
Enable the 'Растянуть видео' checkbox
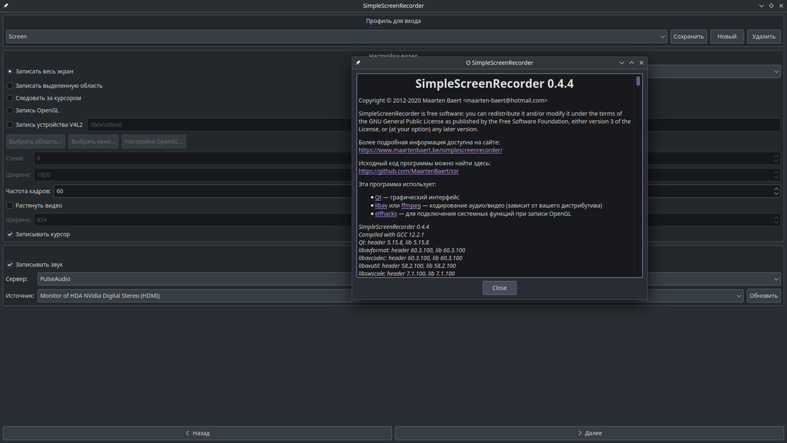10,205
